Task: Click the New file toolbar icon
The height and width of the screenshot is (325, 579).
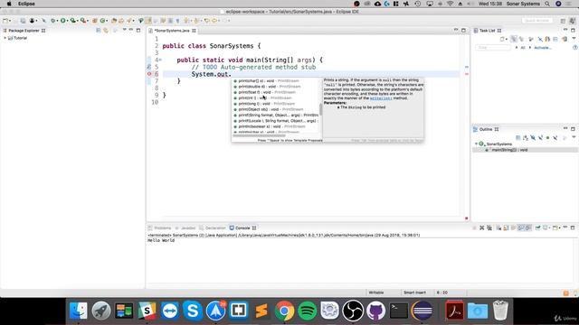Action: [x=5, y=21]
